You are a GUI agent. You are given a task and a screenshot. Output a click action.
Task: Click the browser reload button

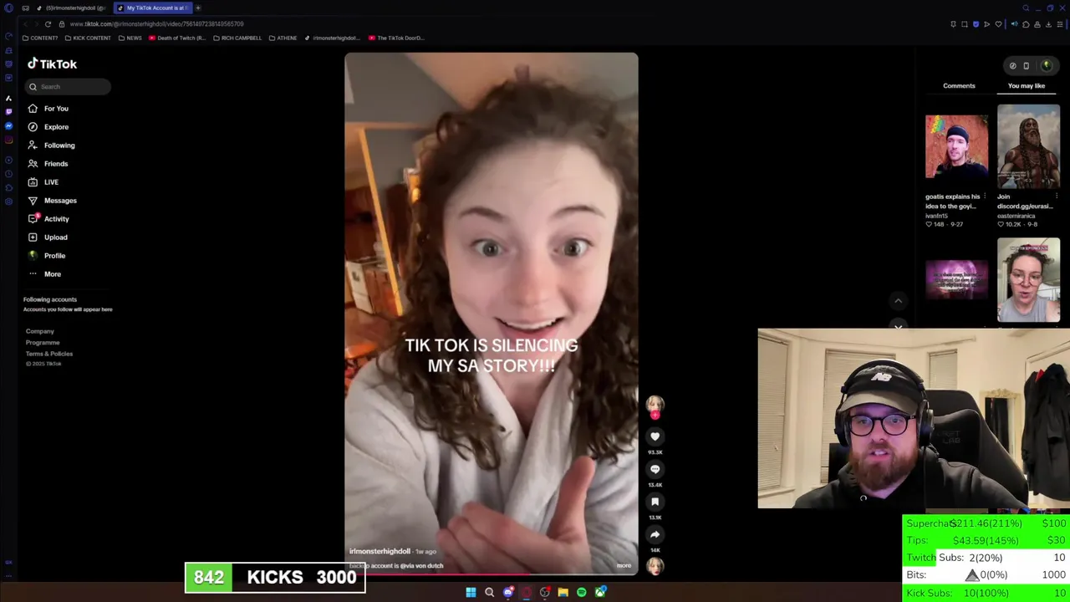[x=48, y=24]
